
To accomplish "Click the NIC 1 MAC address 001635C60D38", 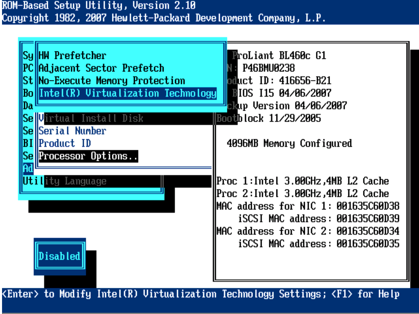I will [x=368, y=206].
